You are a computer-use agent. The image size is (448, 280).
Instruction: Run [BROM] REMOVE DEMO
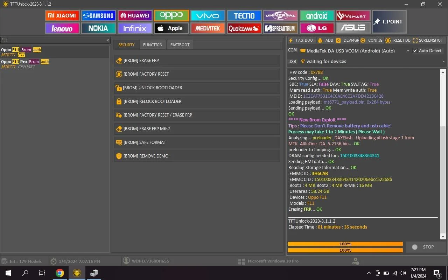[x=197, y=156]
